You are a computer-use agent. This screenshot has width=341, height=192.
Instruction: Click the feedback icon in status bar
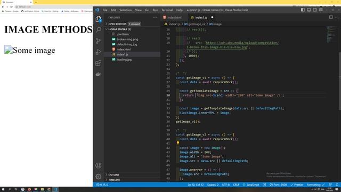pos(330,185)
